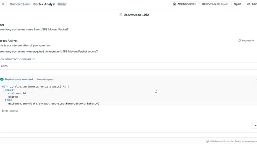This screenshot has width=257, height=144.
Task: Click the green query success checkmark icon
Action: [2, 79]
